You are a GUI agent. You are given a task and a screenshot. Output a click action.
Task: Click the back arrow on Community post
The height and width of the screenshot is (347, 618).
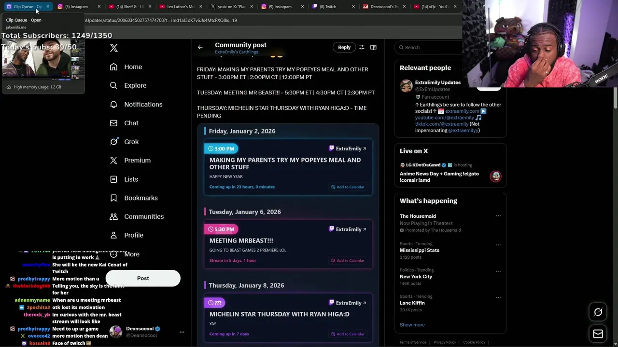(x=200, y=47)
